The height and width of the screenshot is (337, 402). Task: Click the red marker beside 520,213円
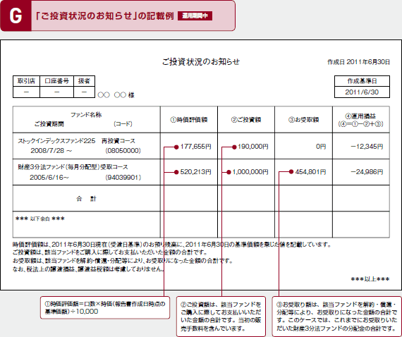(176, 172)
